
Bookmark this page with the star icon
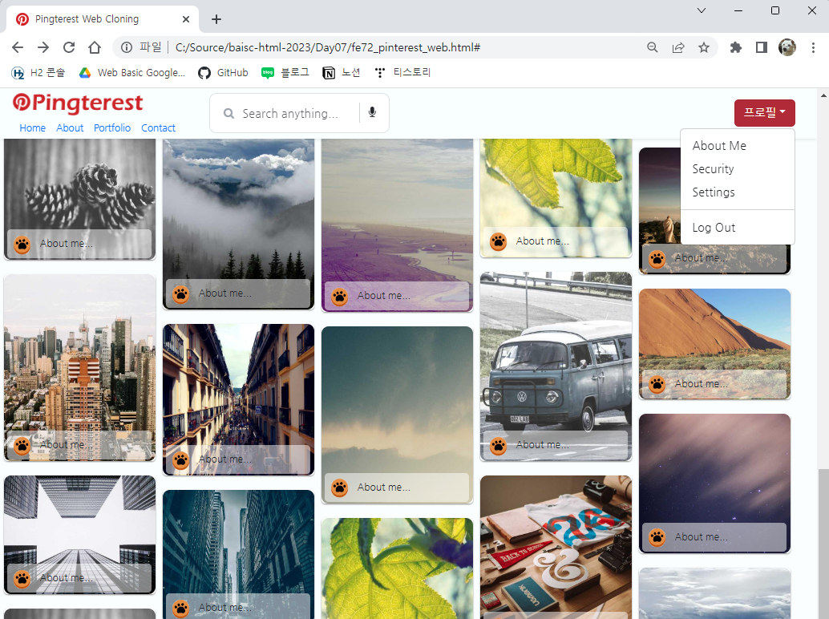click(704, 47)
